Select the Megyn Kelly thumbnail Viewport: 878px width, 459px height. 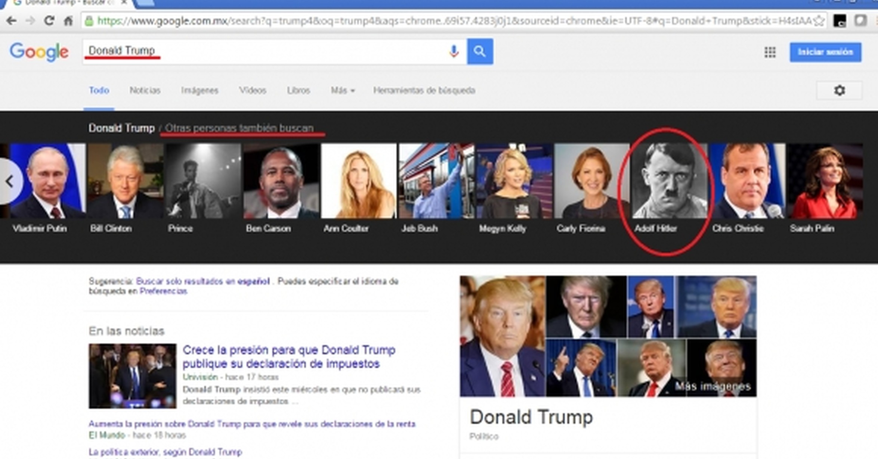(514, 181)
